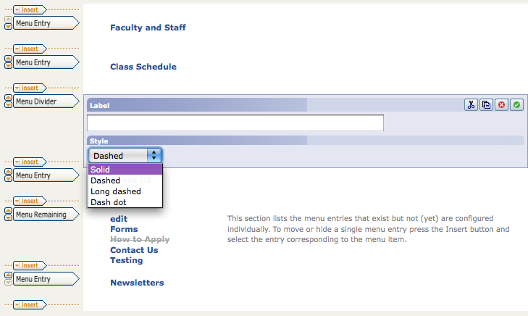Click the Contact Us link
This screenshot has width=528, height=316.
[x=134, y=250]
